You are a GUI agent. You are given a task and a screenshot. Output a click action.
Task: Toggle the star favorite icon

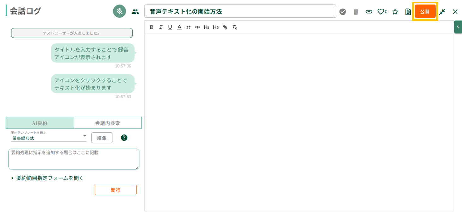pos(395,12)
